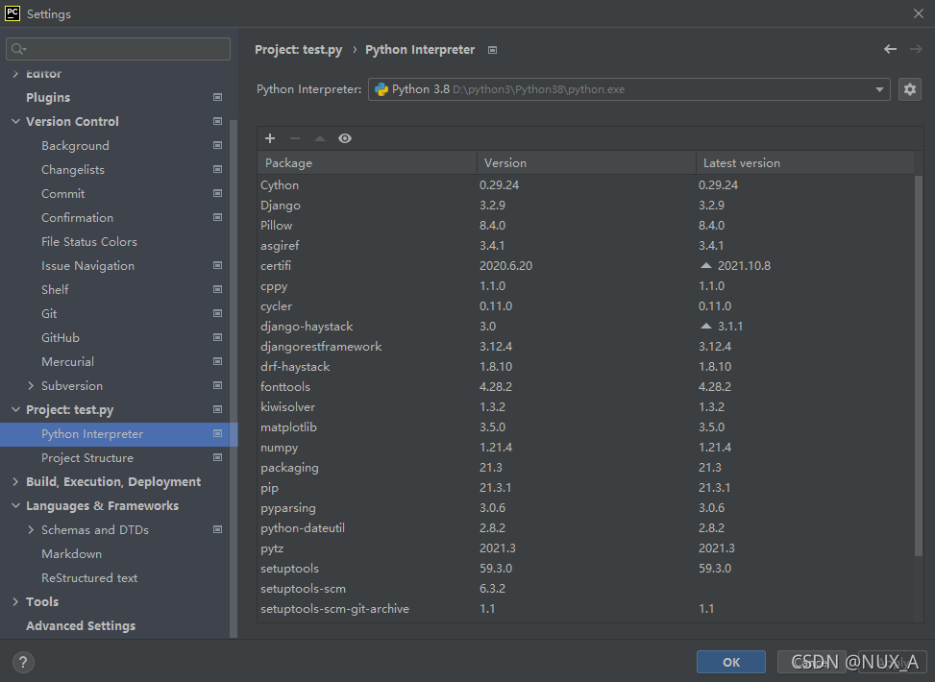
Task: Select the pytz package row
Action: tap(585, 548)
